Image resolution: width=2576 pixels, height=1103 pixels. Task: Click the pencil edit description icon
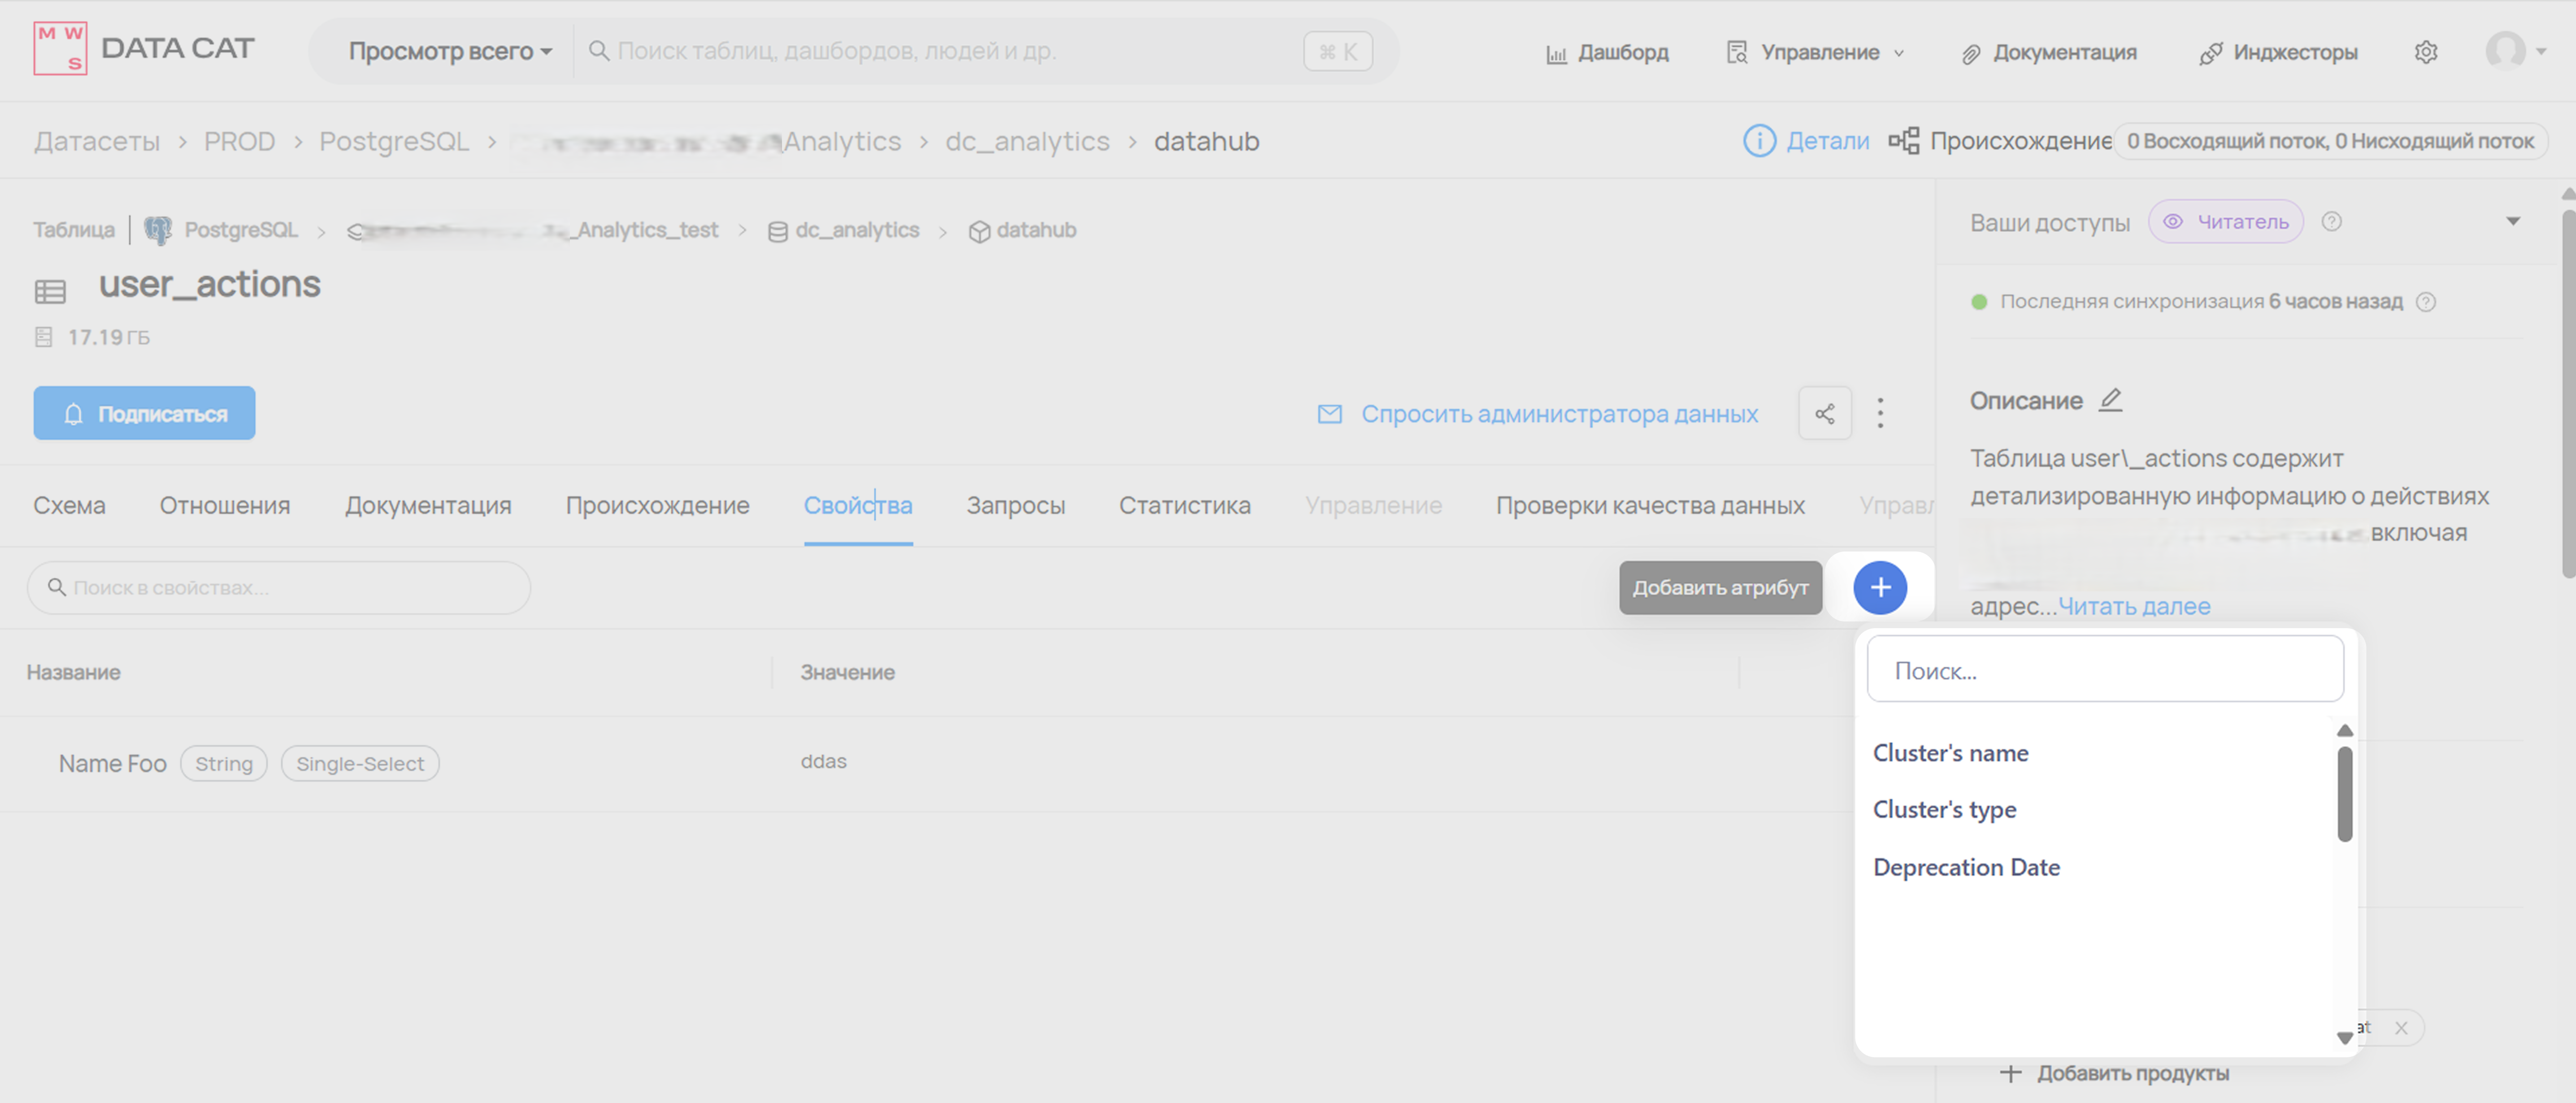pyautogui.click(x=2111, y=400)
